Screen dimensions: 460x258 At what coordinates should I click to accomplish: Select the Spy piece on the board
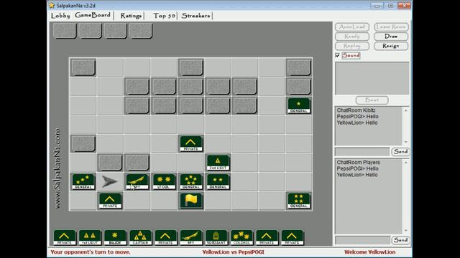(137, 181)
